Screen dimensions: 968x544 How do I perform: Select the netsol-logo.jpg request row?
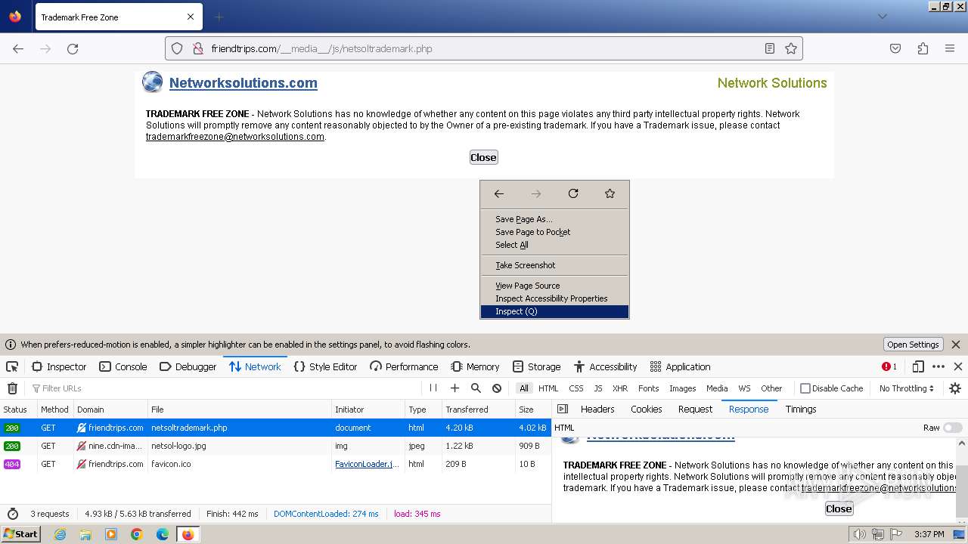[275, 446]
